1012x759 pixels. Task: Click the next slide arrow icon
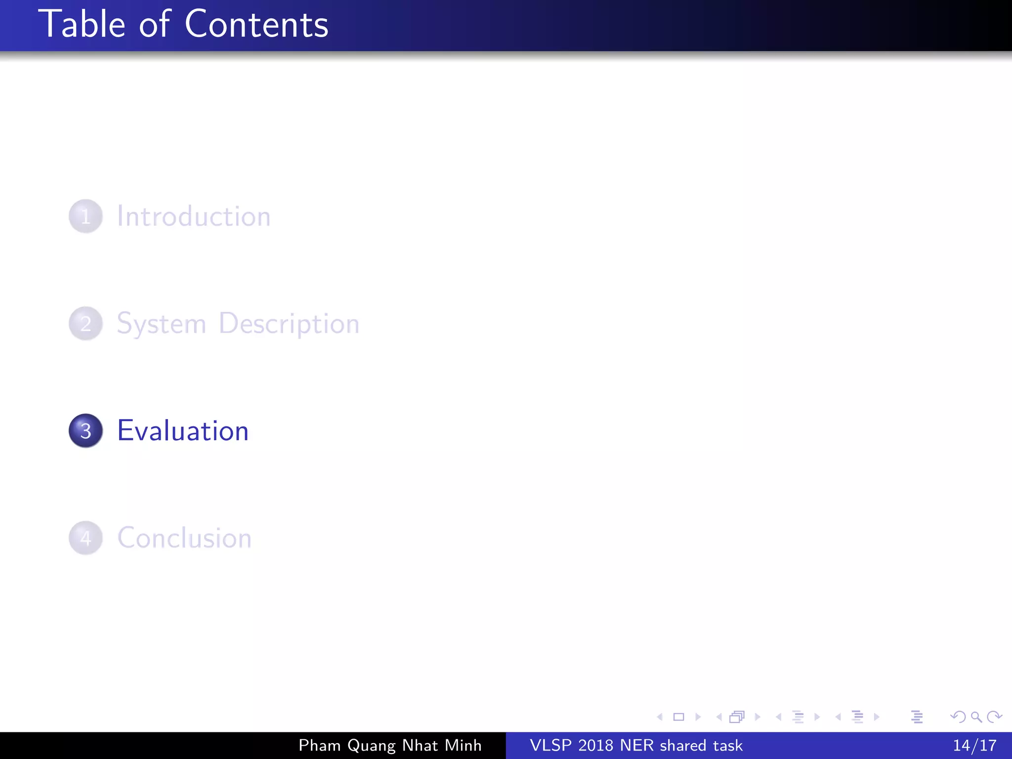point(698,717)
